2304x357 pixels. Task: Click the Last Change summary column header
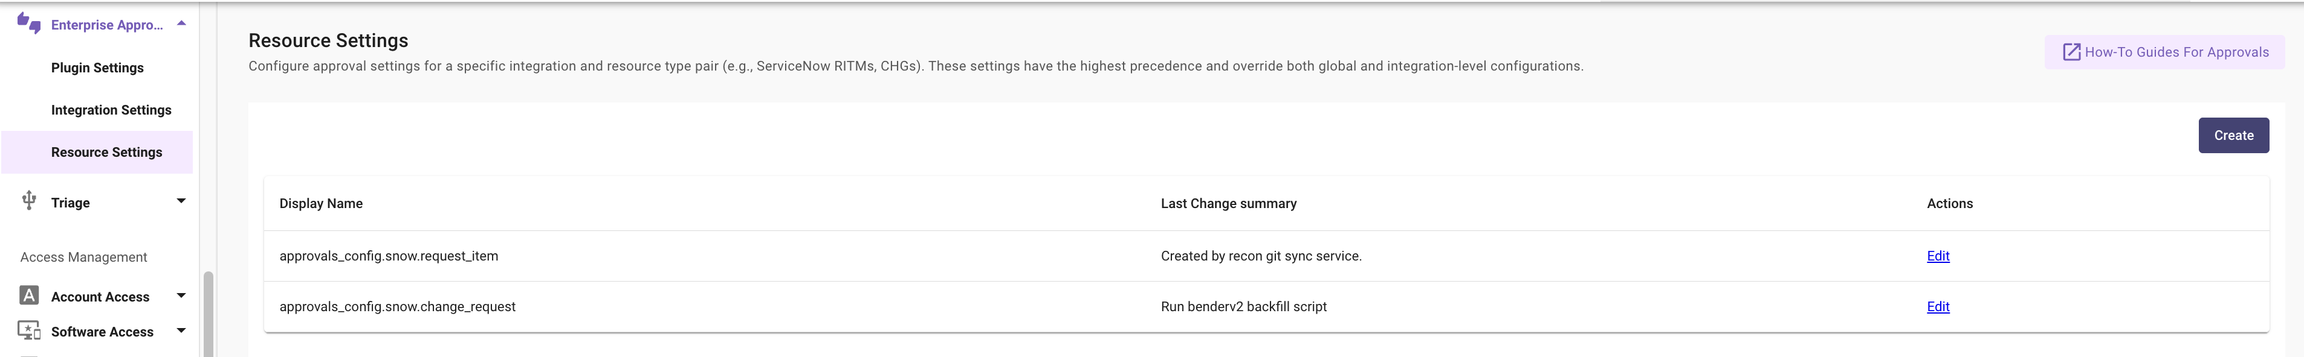1228,203
